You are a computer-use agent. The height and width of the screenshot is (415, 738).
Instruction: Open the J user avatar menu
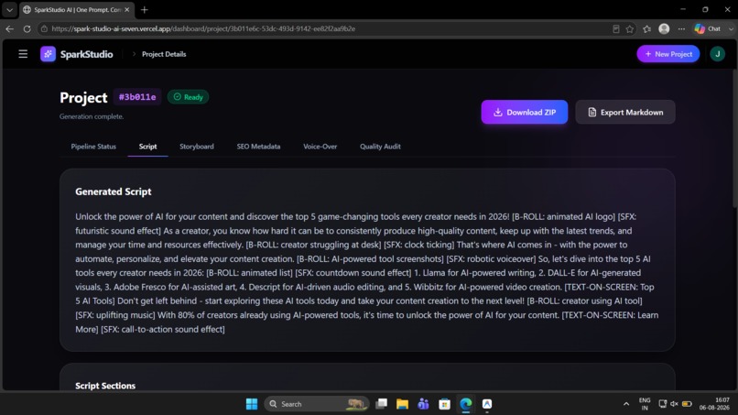pyautogui.click(x=717, y=54)
